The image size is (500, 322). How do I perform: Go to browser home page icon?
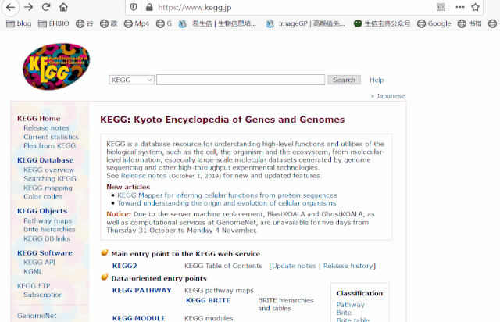point(63,7)
